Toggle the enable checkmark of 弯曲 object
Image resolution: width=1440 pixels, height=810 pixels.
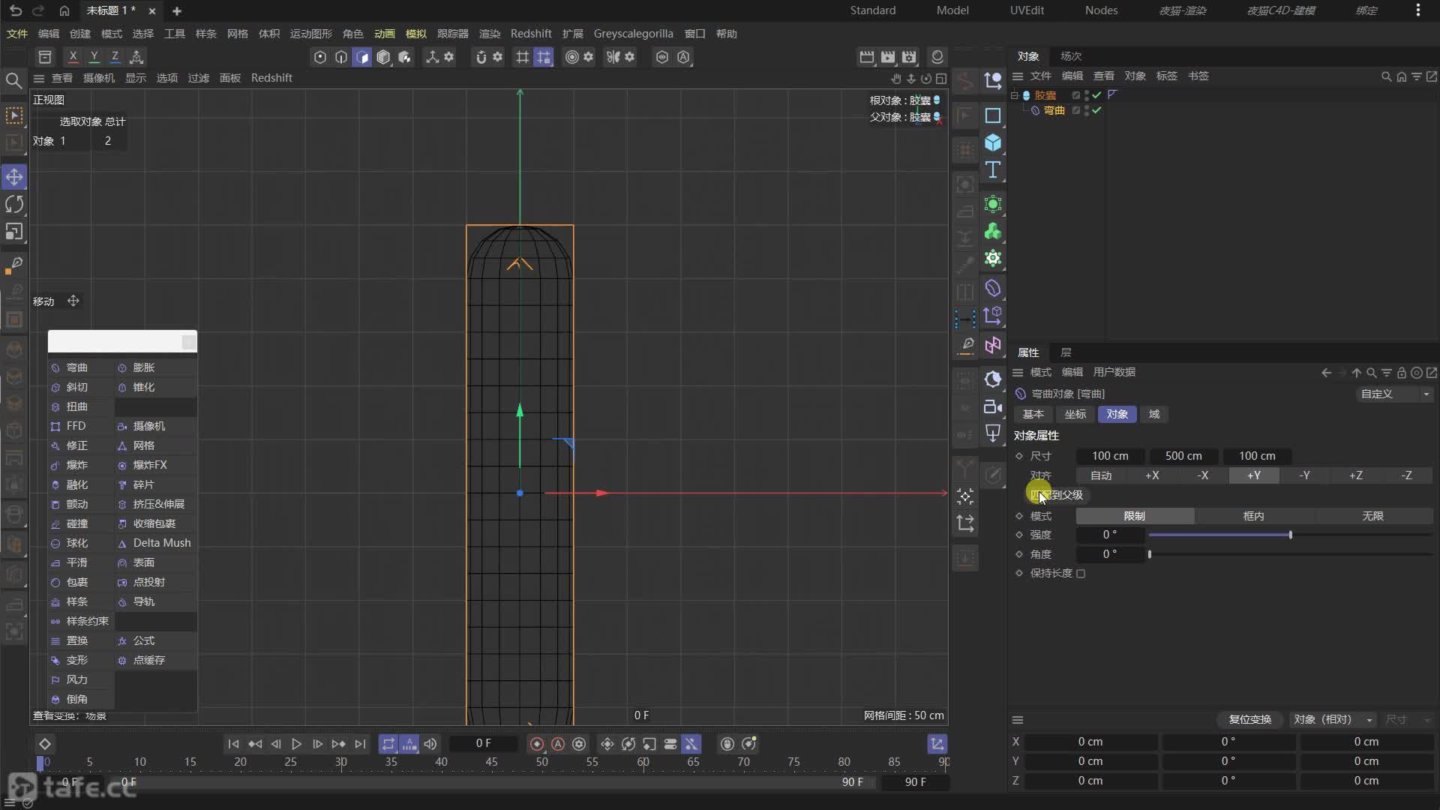(x=1096, y=110)
